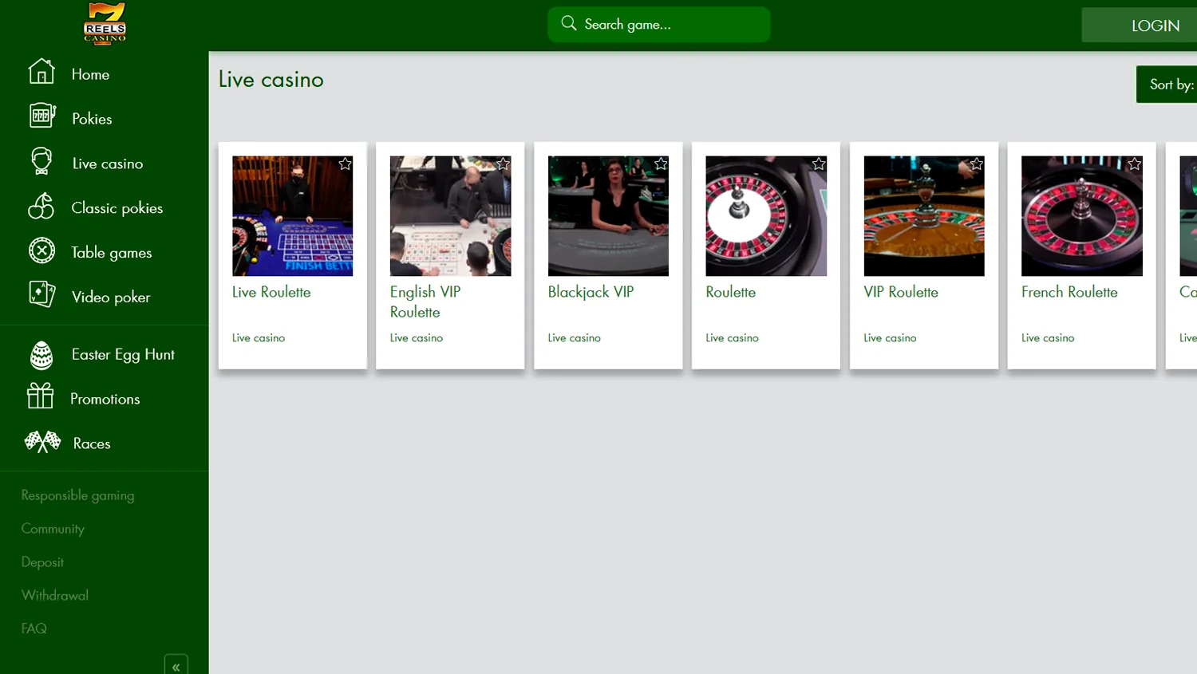Screen dimensions: 1197x674
Task: Click the Table games chip icon
Action: pyautogui.click(x=41, y=251)
